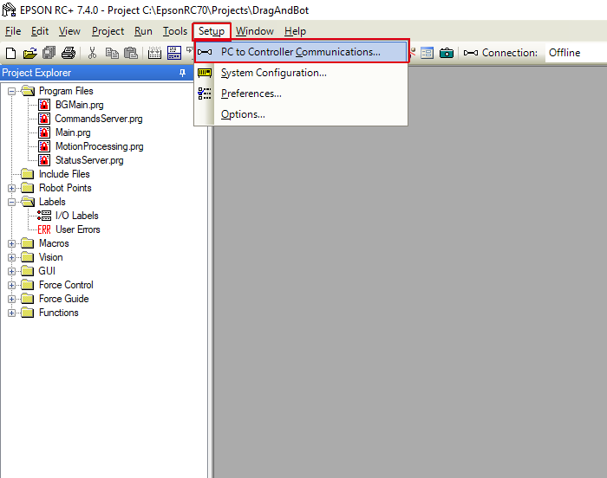Viewport: 607px width, 478px height.
Task: Select the I/O Labels item
Action: [x=76, y=216]
